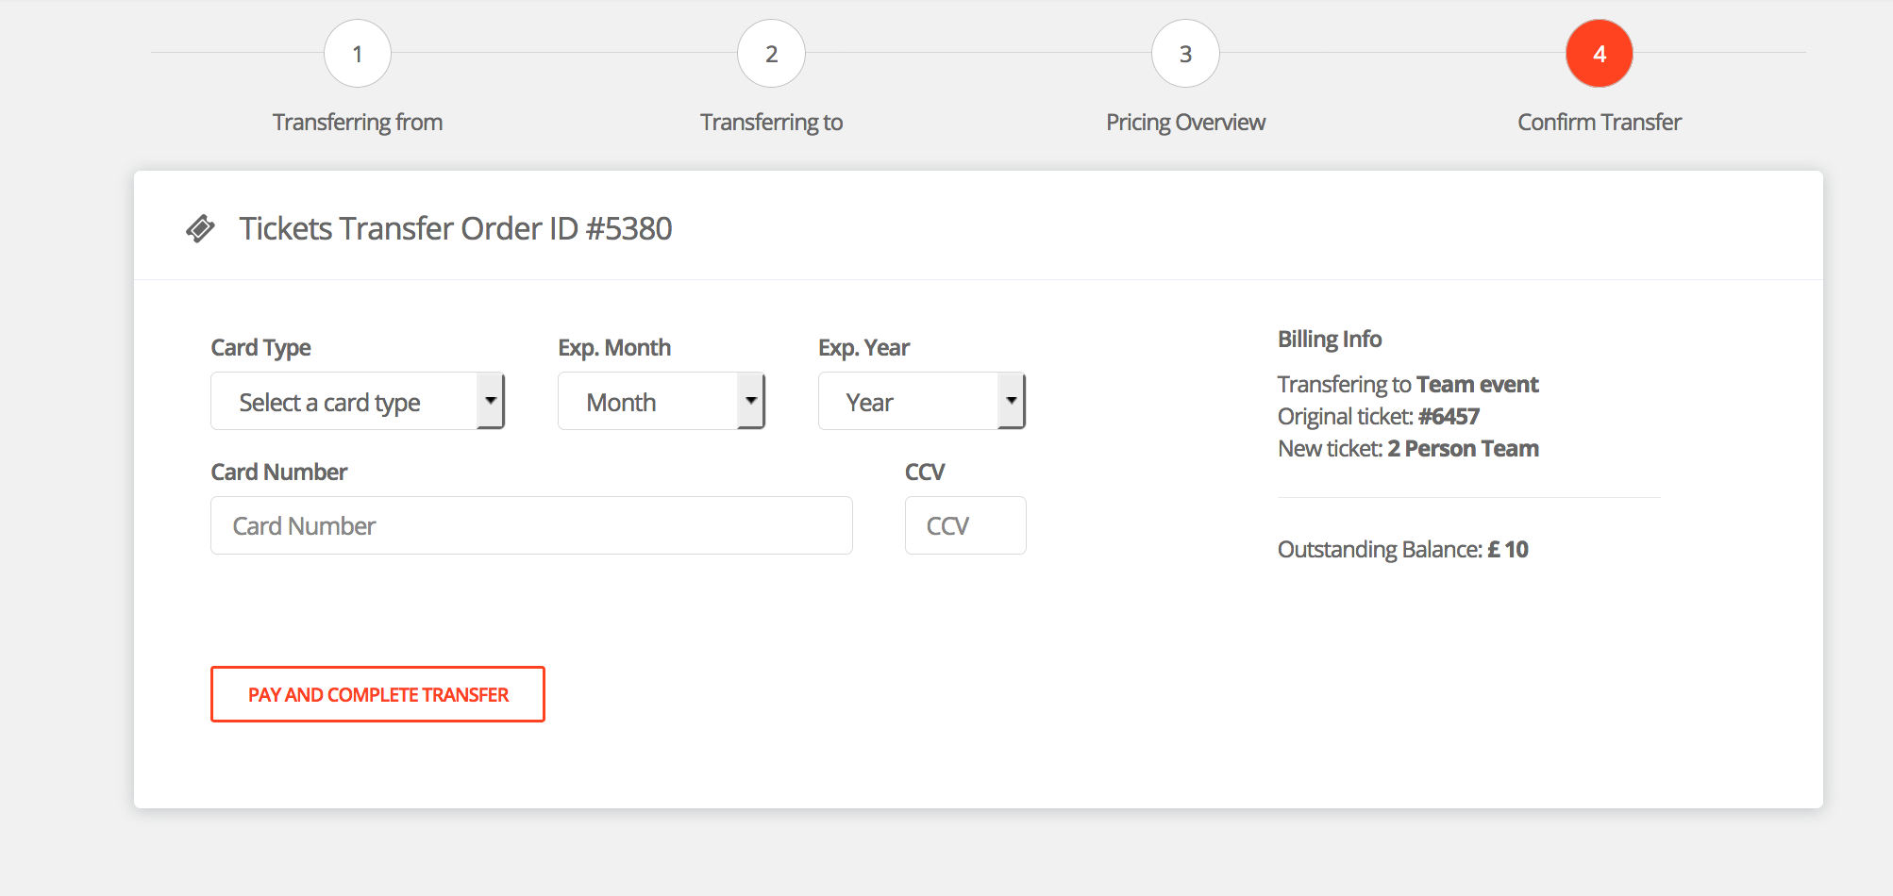Image resolution: width=1893 pixels, height=896 pixels.
Task: Open the expiry Year dropdown
Action: (921, 402)
